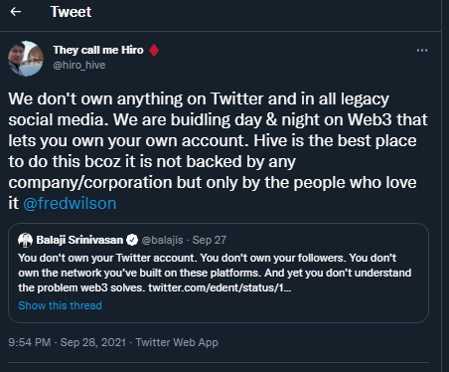Open the quoted tweet card body text

click(215, 273)
